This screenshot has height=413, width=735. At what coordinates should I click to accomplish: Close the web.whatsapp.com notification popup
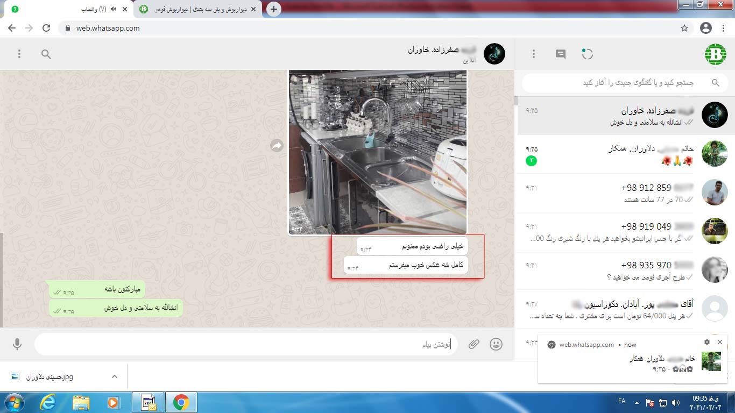720,342
